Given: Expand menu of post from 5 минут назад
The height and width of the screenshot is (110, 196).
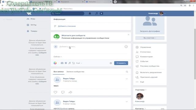Looking at the screenshot, I should pyautogui.click(x=126, y=102).
